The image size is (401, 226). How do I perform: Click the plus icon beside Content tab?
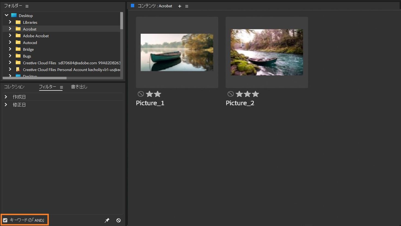180,6
